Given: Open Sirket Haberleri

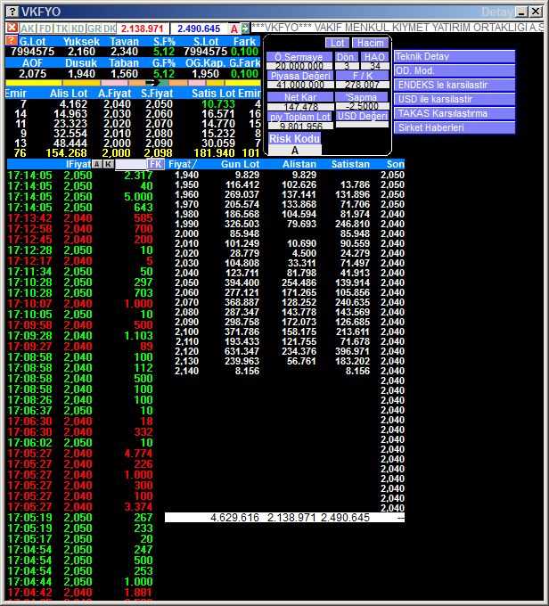Looking at the screenshot, I should click(x=455, y=128).
